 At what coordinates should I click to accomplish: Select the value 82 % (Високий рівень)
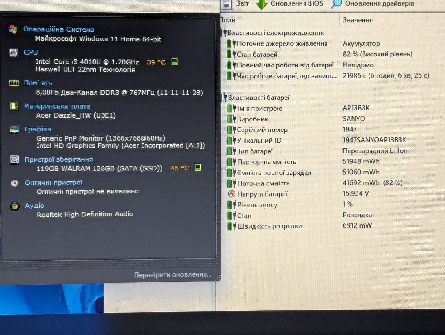coord(378,54)
